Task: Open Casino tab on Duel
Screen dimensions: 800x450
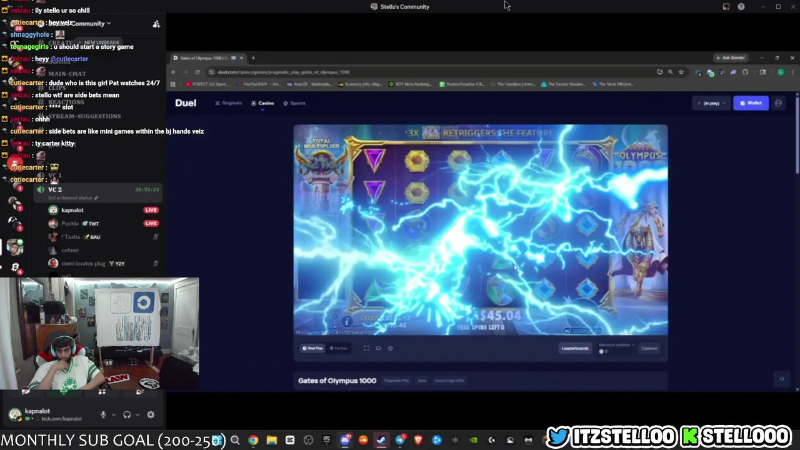Action: [262, 103]
